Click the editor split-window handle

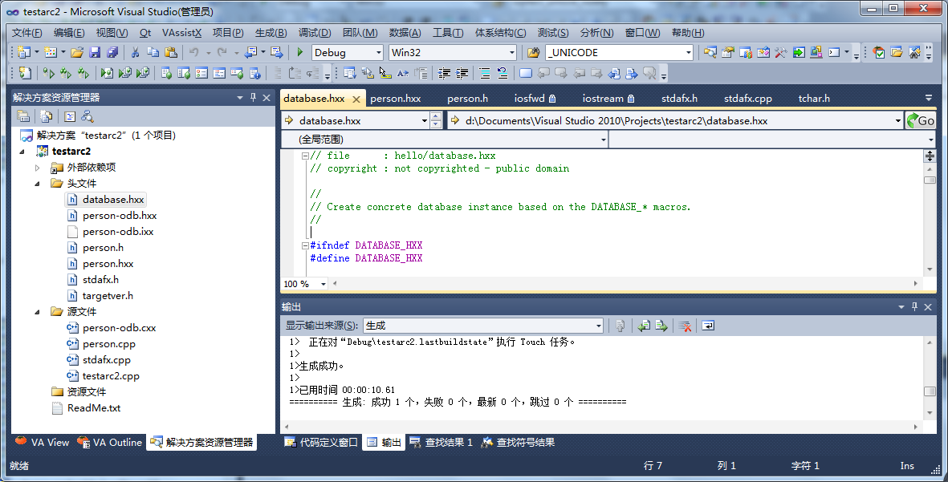coord(930,156)
